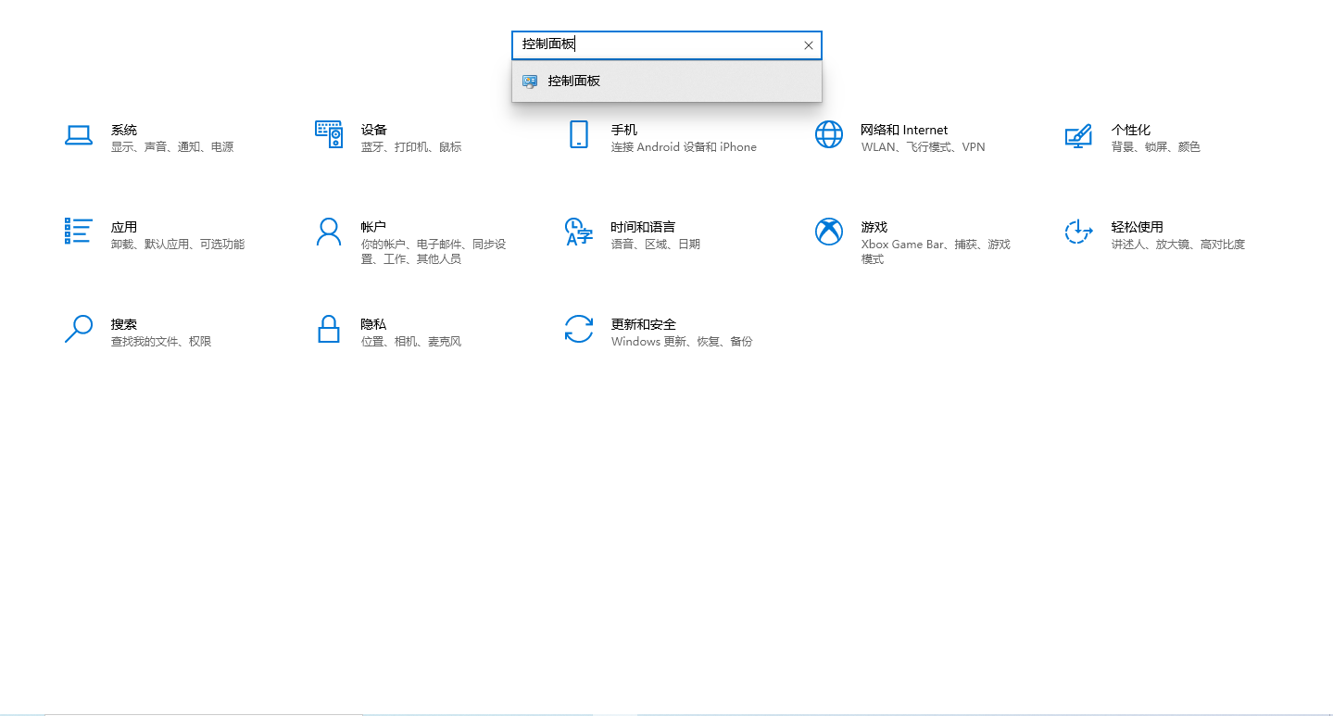The image size is (1333, 716).
Task: Click the 系统 laptop icon
Action: point(79,135)
